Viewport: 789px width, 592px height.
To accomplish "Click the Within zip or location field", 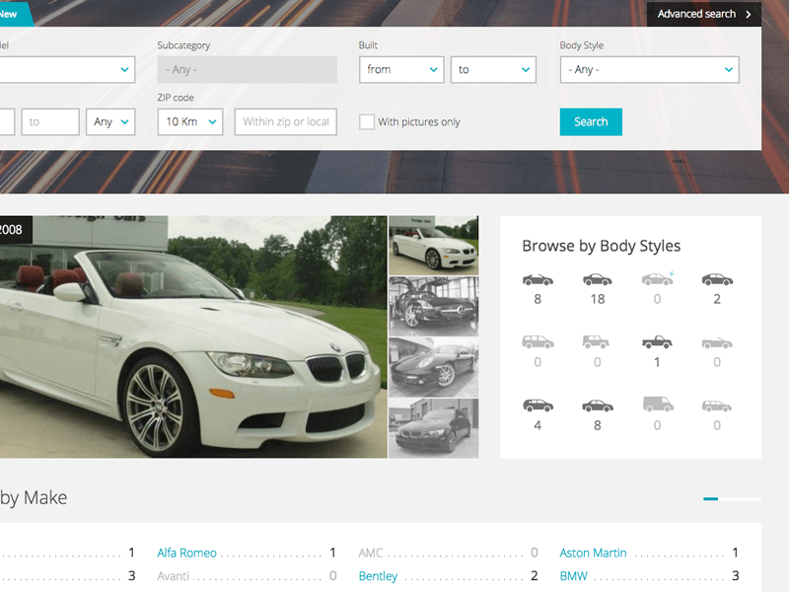I will (x=286, y=121).
